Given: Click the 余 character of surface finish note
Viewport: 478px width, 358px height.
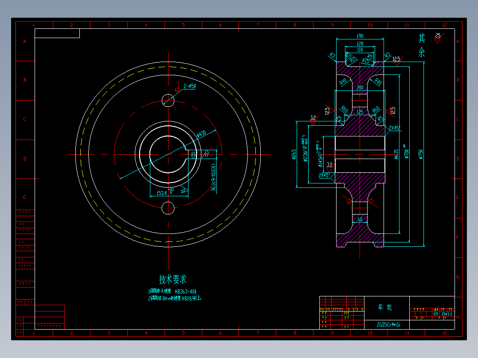Looking at the screenshot, I should click(422, 52).
